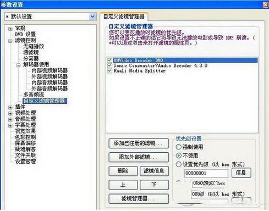
Task: Collapse the 解码器使用 tree node
Action: coord(19,65)
